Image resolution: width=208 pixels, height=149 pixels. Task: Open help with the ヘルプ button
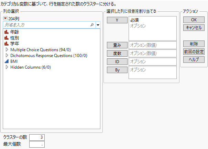click(194, 60)
